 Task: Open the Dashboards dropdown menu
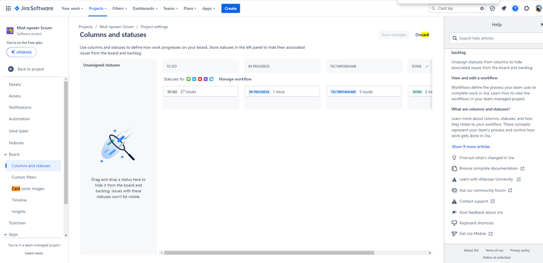point(145,8)
